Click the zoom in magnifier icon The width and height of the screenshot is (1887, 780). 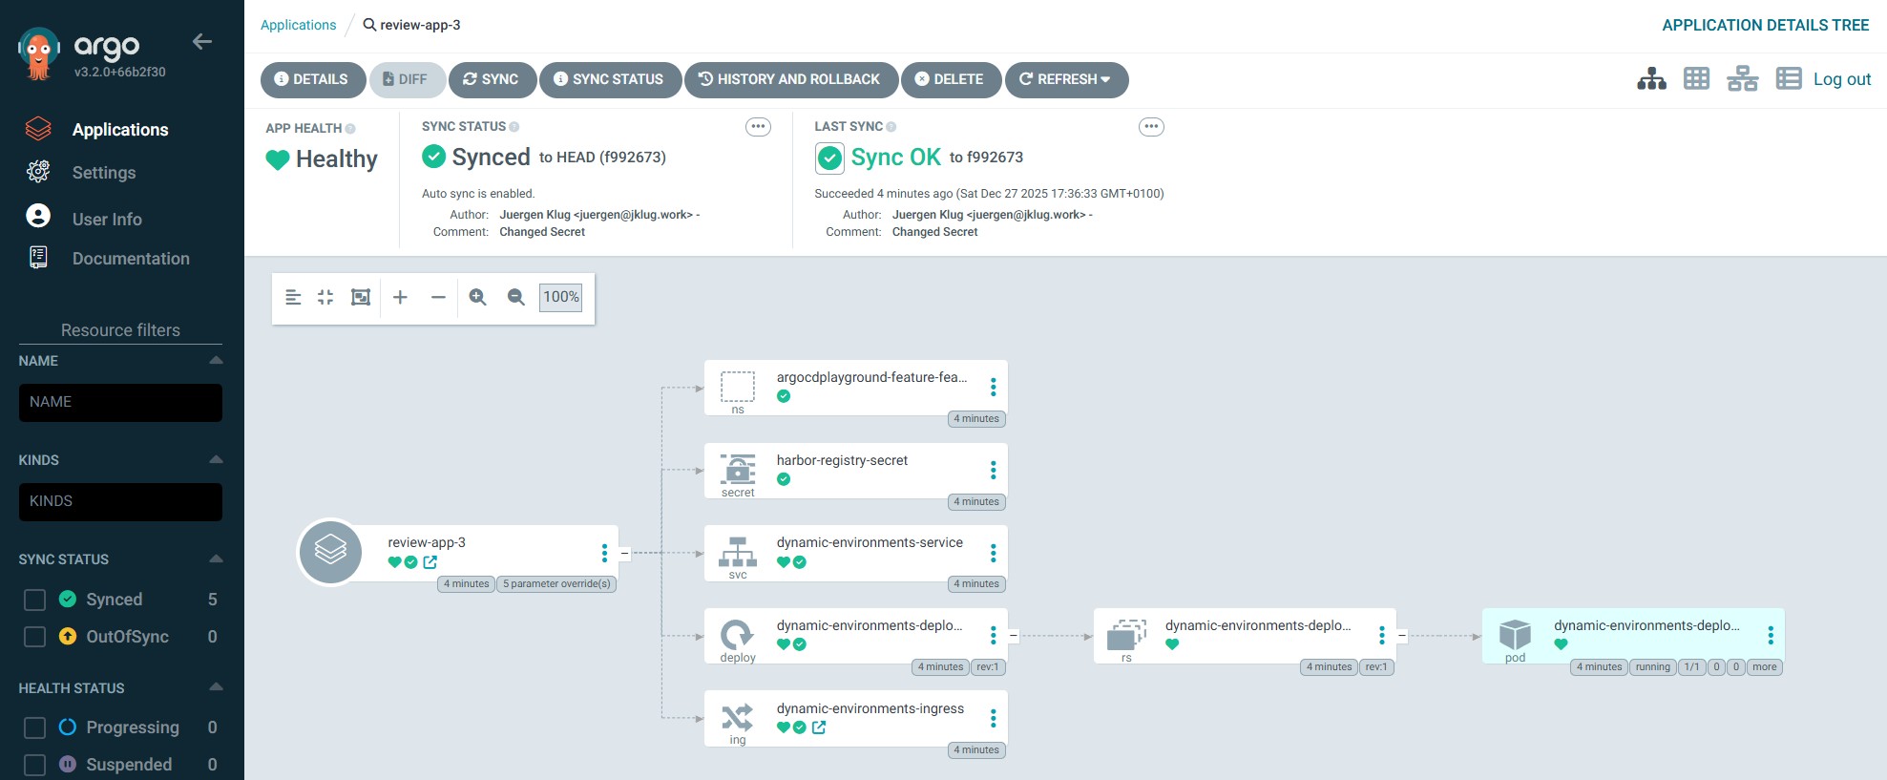click(478, 297)
